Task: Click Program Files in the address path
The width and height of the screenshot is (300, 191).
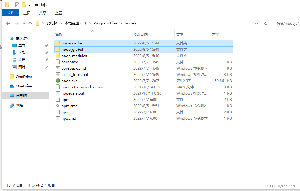Action: (x=105, y=23)
